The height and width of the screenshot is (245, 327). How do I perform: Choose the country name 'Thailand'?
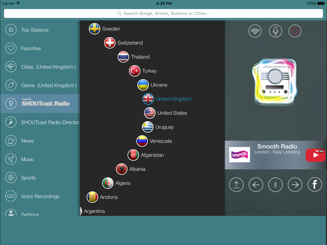pyautogui.click(x=140, y=57)
